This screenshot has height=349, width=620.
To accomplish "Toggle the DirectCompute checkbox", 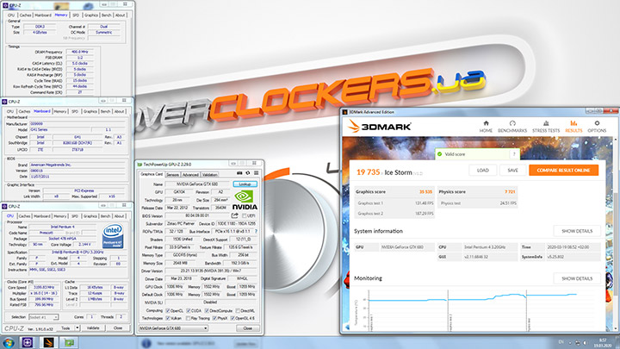I will coord(207,310).
